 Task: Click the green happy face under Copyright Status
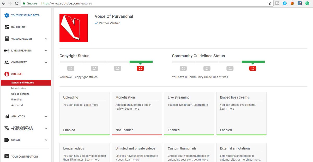point(140,68)
